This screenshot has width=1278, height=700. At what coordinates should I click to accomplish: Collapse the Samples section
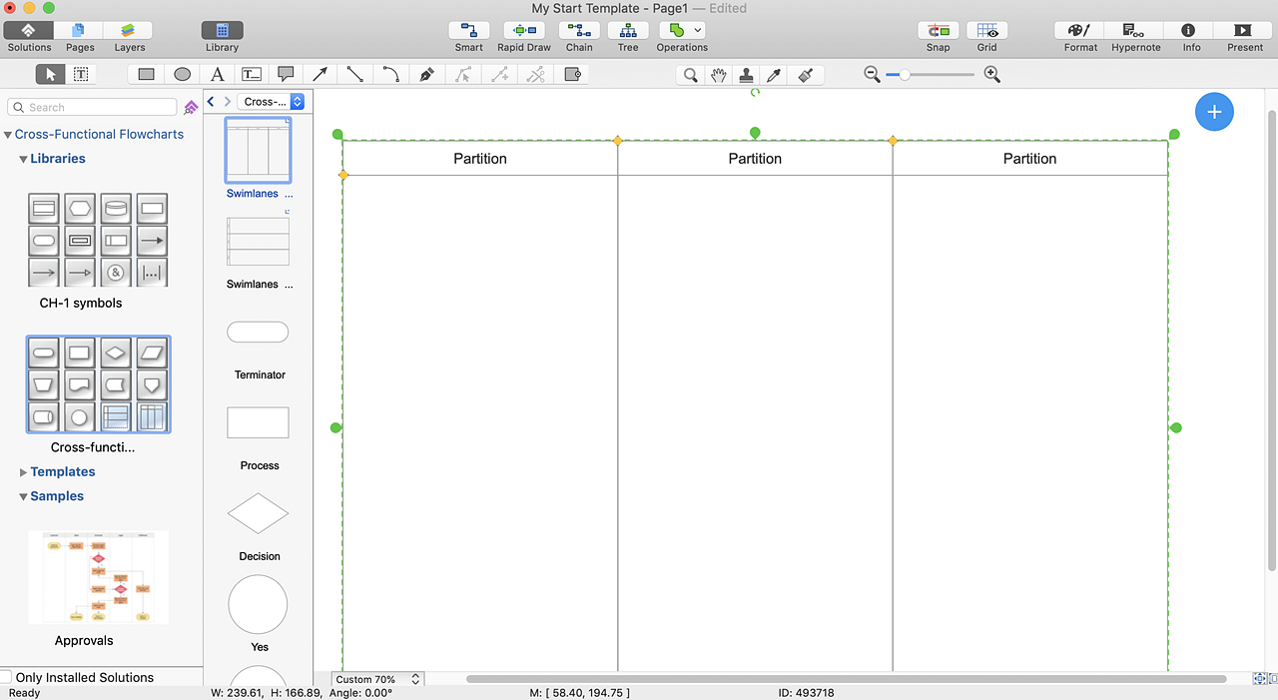tap(24, 496)
